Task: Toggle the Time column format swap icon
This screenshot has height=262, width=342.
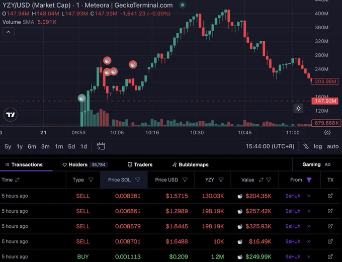Action: (17, 180)
